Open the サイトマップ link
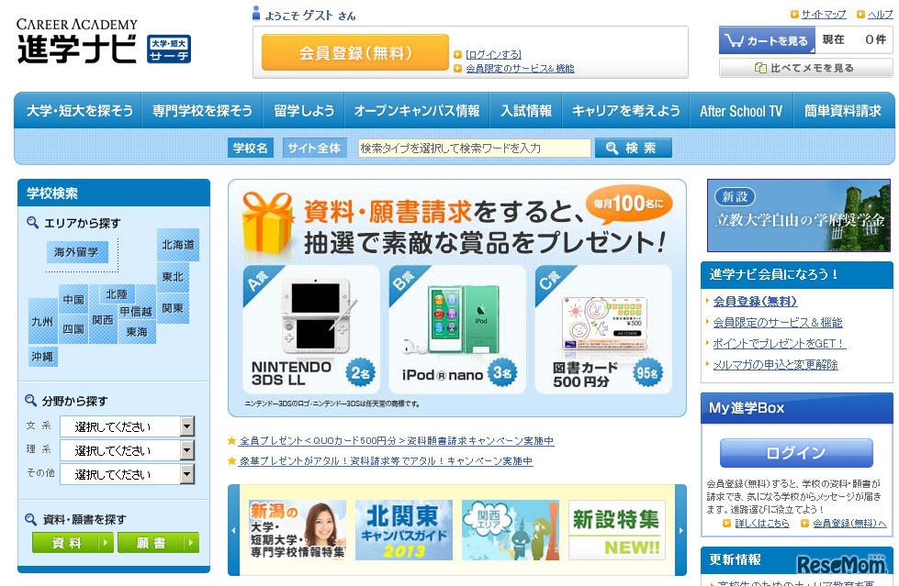The height and width of the screenshot is (586, 899). click(823, 15)
